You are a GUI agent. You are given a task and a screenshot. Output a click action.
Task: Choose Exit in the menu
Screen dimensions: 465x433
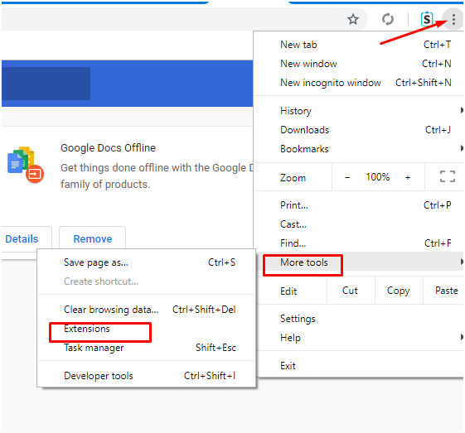coord(359,366)
